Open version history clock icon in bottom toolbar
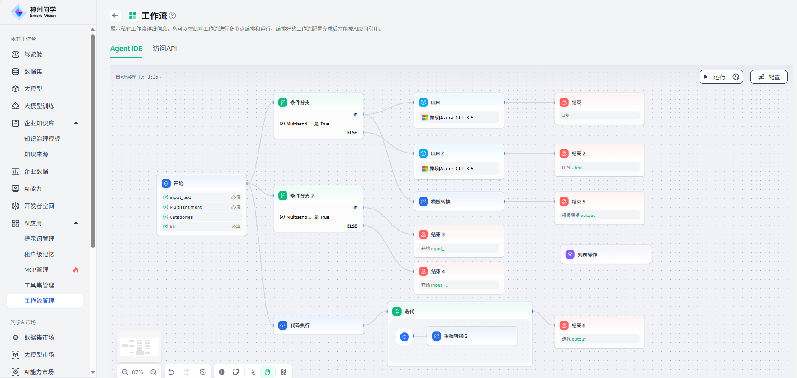The image size is (797, 378). pyautogui.click(x=203, y=372)
